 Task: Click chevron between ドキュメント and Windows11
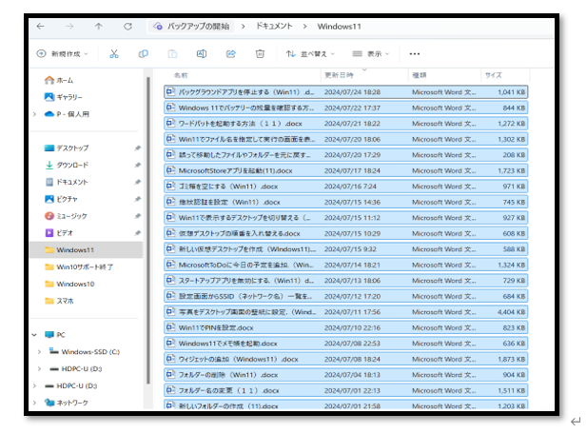305,27
